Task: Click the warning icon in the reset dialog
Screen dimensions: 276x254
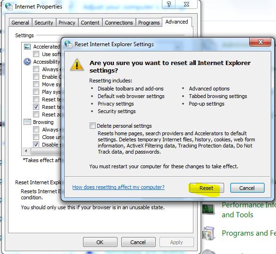Action: coord(77,65)
